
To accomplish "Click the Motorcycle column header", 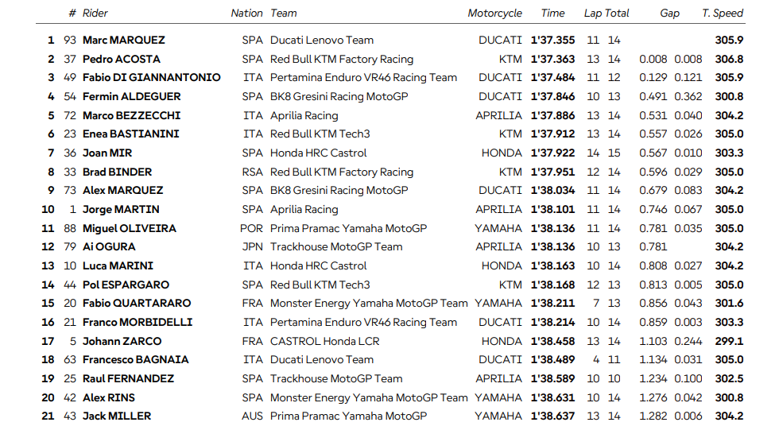I will click(x=494, y=13).
